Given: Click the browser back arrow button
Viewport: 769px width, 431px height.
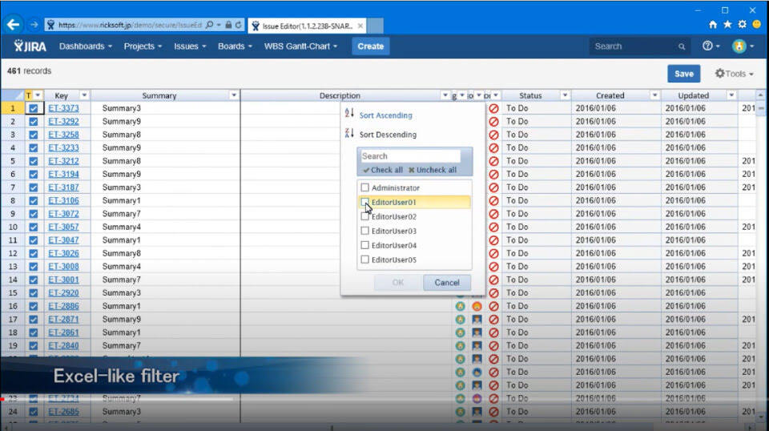Looking at the screenshot, I should [13, 25].
